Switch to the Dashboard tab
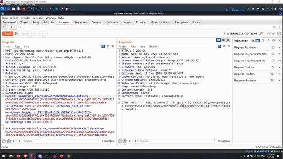 point(9,22)
